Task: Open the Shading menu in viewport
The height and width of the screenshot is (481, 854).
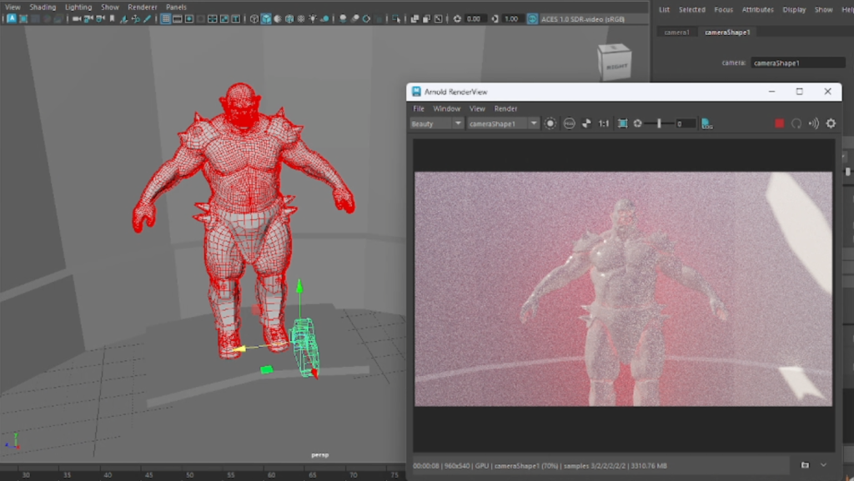Action: point(43,7)
